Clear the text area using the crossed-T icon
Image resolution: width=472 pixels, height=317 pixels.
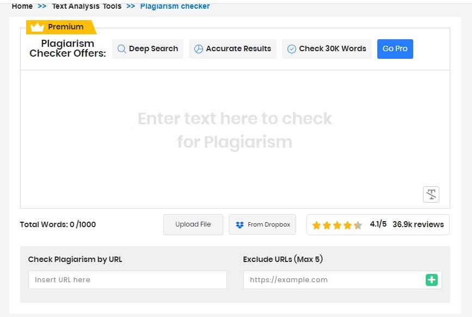point(431,194)
